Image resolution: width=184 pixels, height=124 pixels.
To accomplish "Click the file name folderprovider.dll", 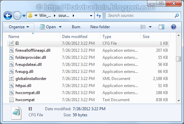I will click(31, 57).
